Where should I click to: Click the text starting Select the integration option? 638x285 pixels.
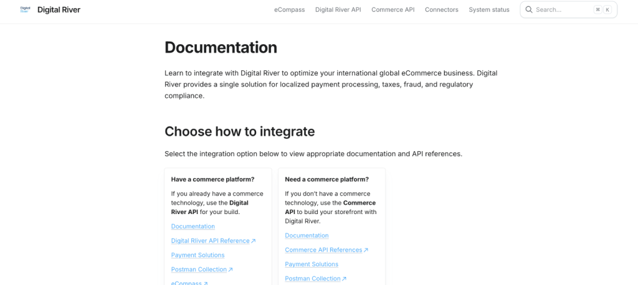coord(313,154)
